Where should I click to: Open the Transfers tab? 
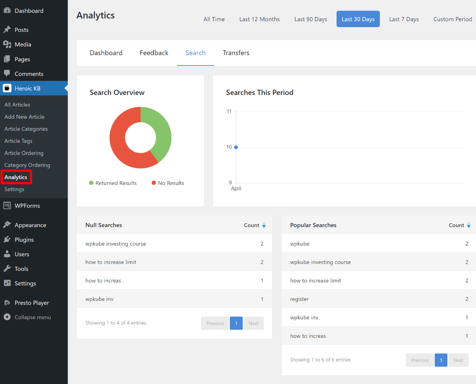pyautogui.click(x=236, y=53)
